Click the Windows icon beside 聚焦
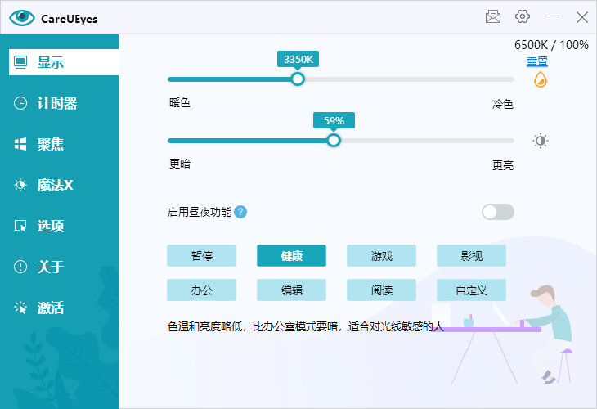This screenshot has height=409, width=597. pos(20,144)
